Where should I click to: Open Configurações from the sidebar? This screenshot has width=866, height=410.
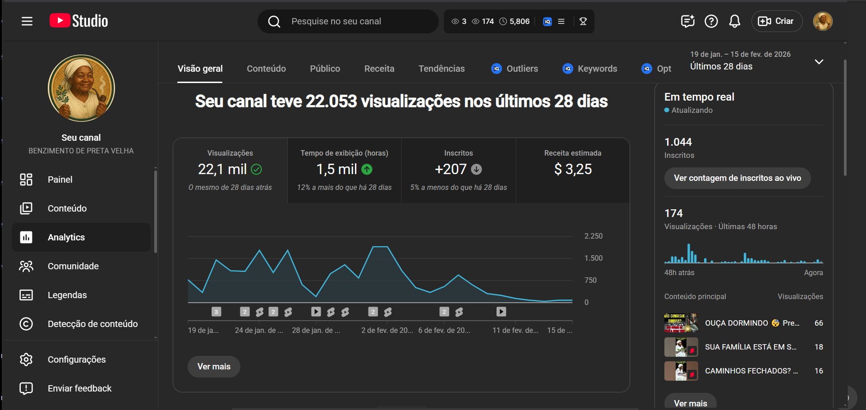pos(77,359)
